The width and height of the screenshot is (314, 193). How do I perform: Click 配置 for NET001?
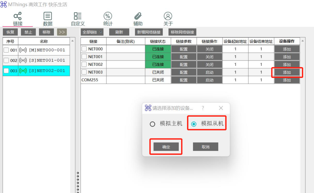pos(184,57)
